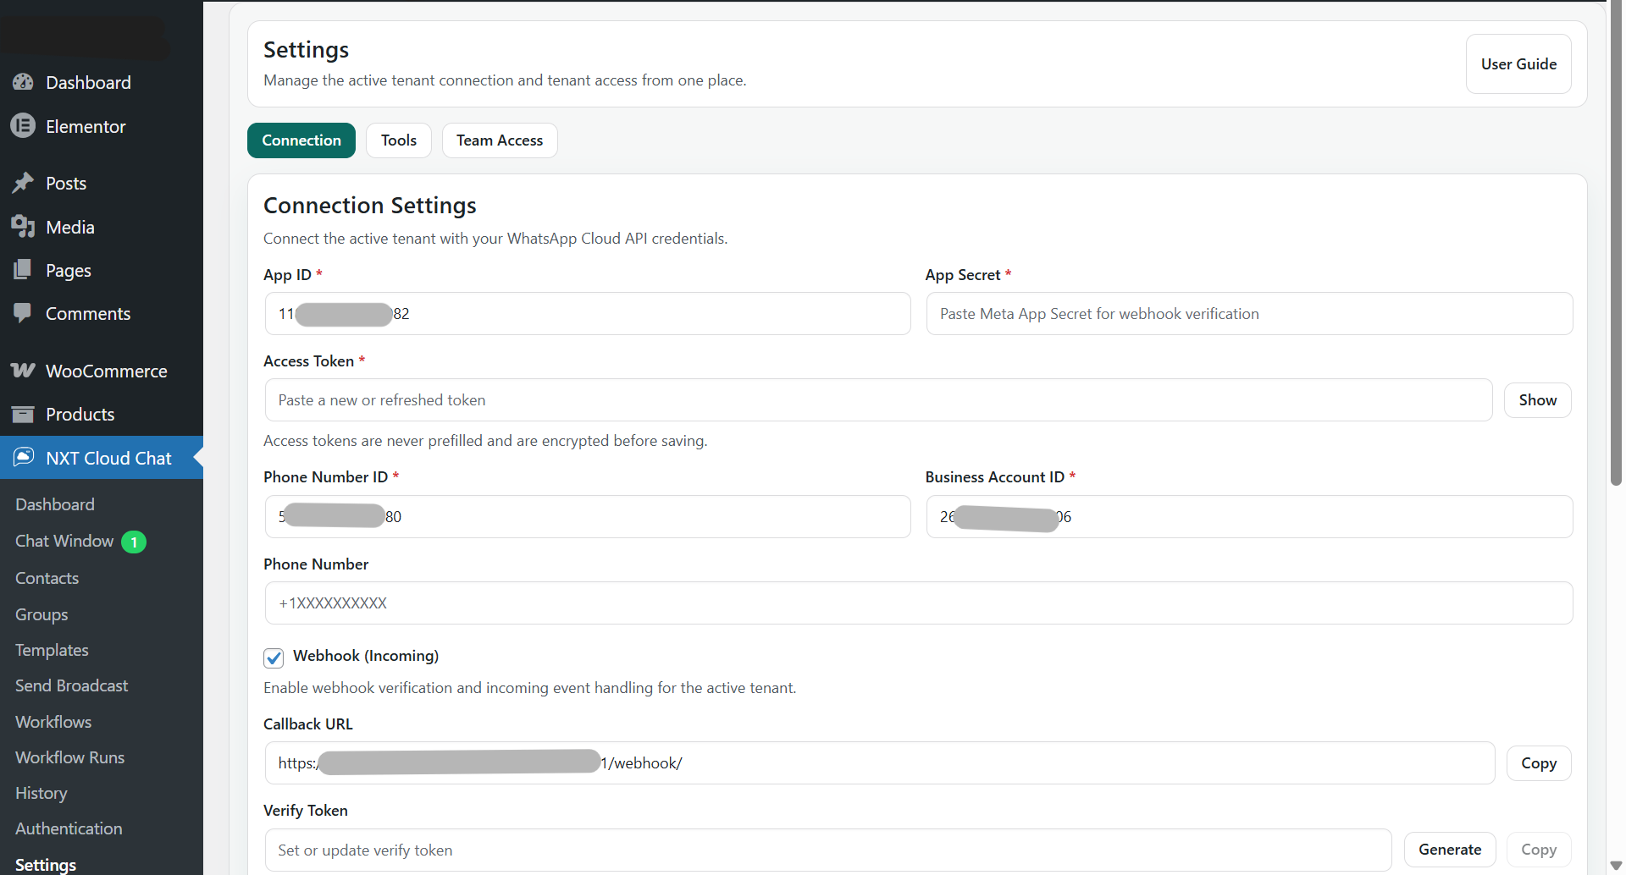The image size is (1626, 875).
Task: Open Posts menu item
Action: click(102, 183)
